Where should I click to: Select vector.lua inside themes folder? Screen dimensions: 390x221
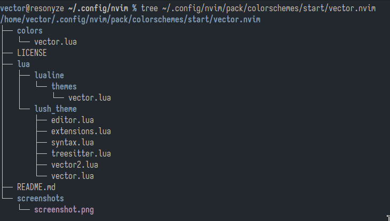pyautogui.click(x=90, y=98)
